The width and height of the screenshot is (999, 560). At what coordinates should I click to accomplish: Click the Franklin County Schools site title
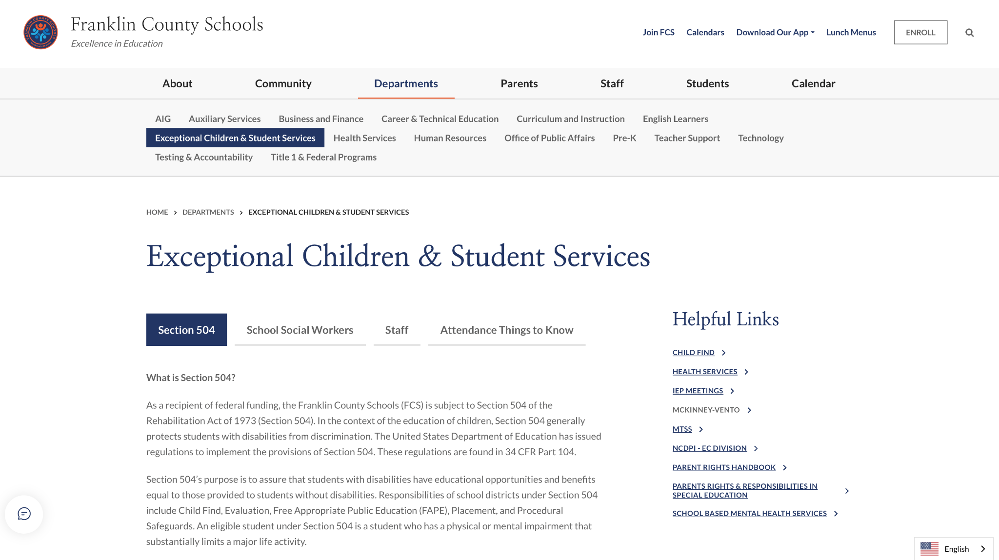click(x=167, y=24)
